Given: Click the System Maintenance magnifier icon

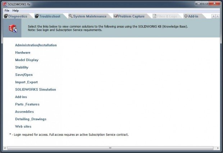Looking at the screenshot, I should [70, 16].
